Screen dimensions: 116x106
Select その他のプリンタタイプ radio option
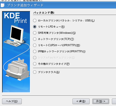(x=35, y=64)
